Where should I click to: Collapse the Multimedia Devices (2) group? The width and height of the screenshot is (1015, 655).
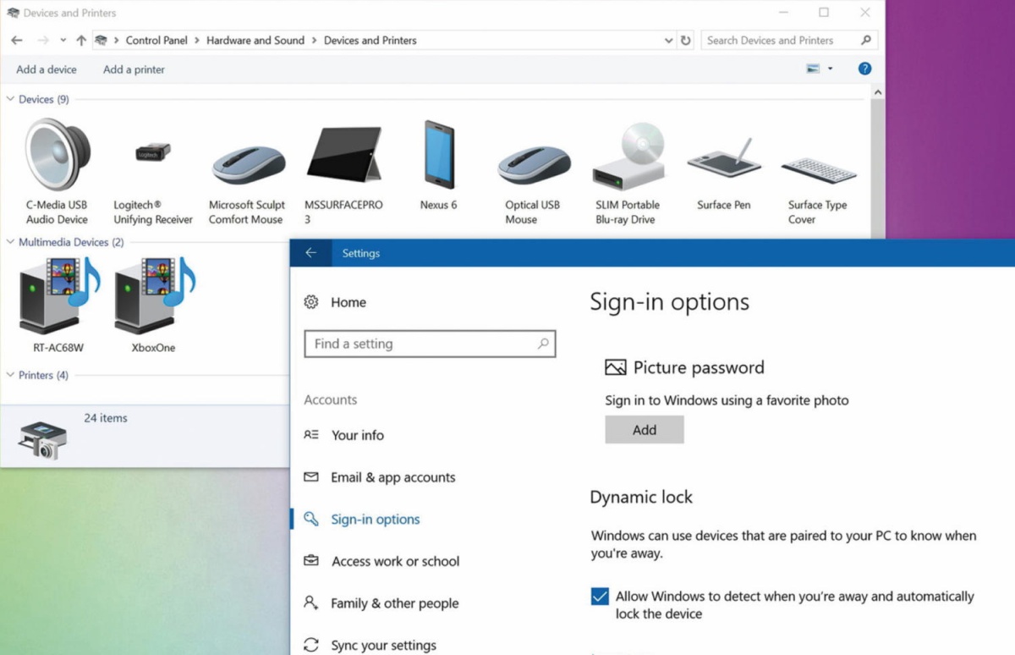tap(10, 242)
